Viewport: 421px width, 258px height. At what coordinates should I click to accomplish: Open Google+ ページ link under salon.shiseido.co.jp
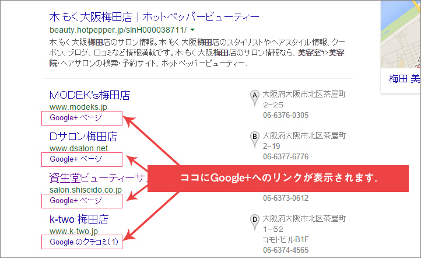point(76,200)
